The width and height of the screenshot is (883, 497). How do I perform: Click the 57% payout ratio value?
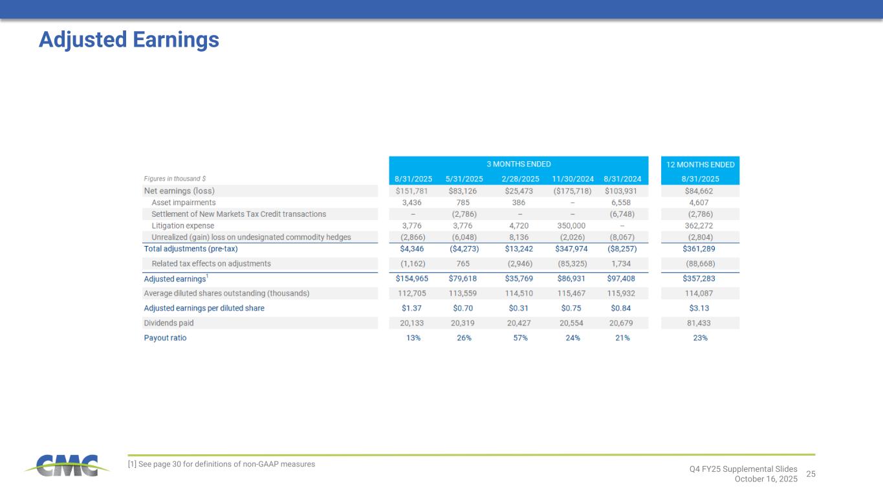519,338
